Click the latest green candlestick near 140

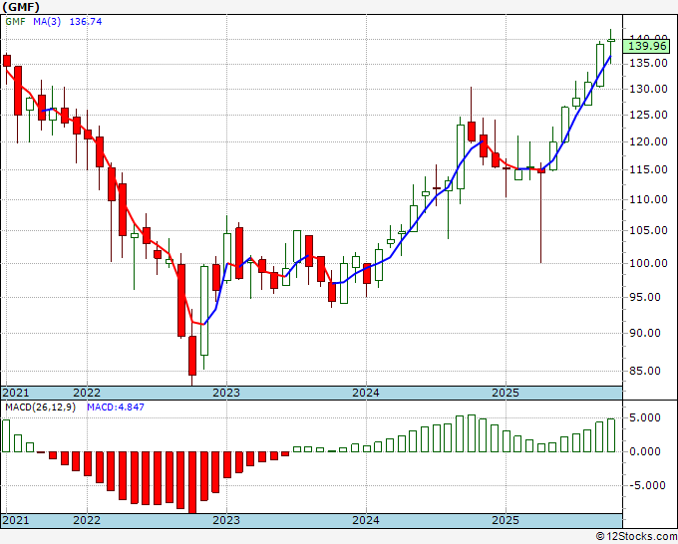coord(611,40)
